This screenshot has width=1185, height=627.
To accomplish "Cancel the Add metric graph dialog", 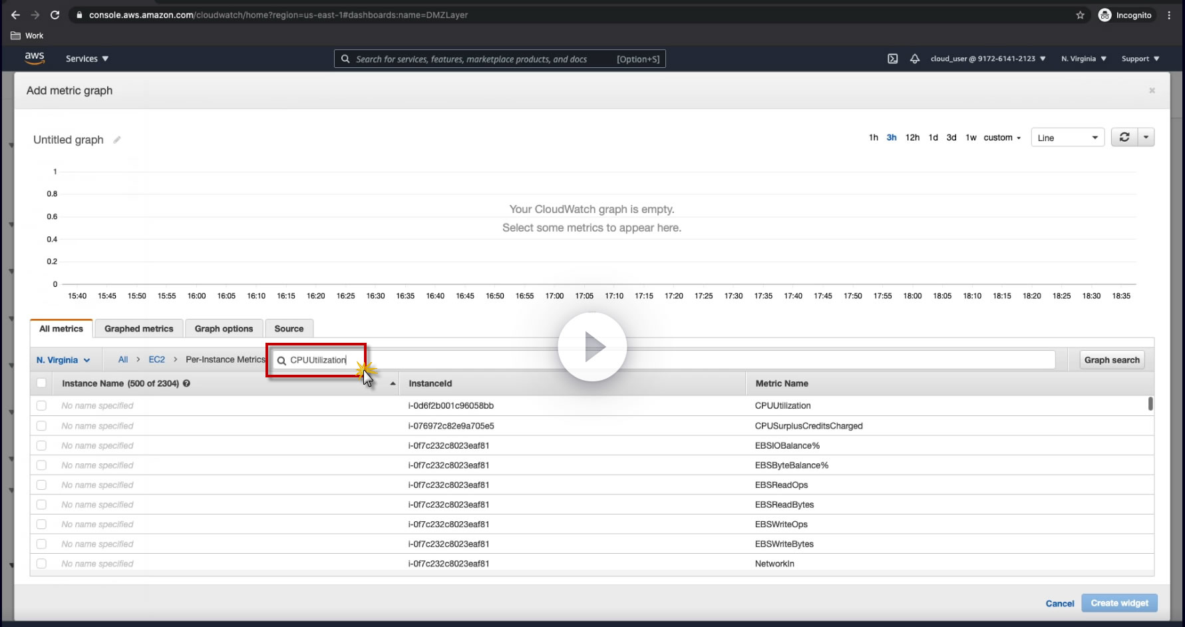I will pos(1060,604).
